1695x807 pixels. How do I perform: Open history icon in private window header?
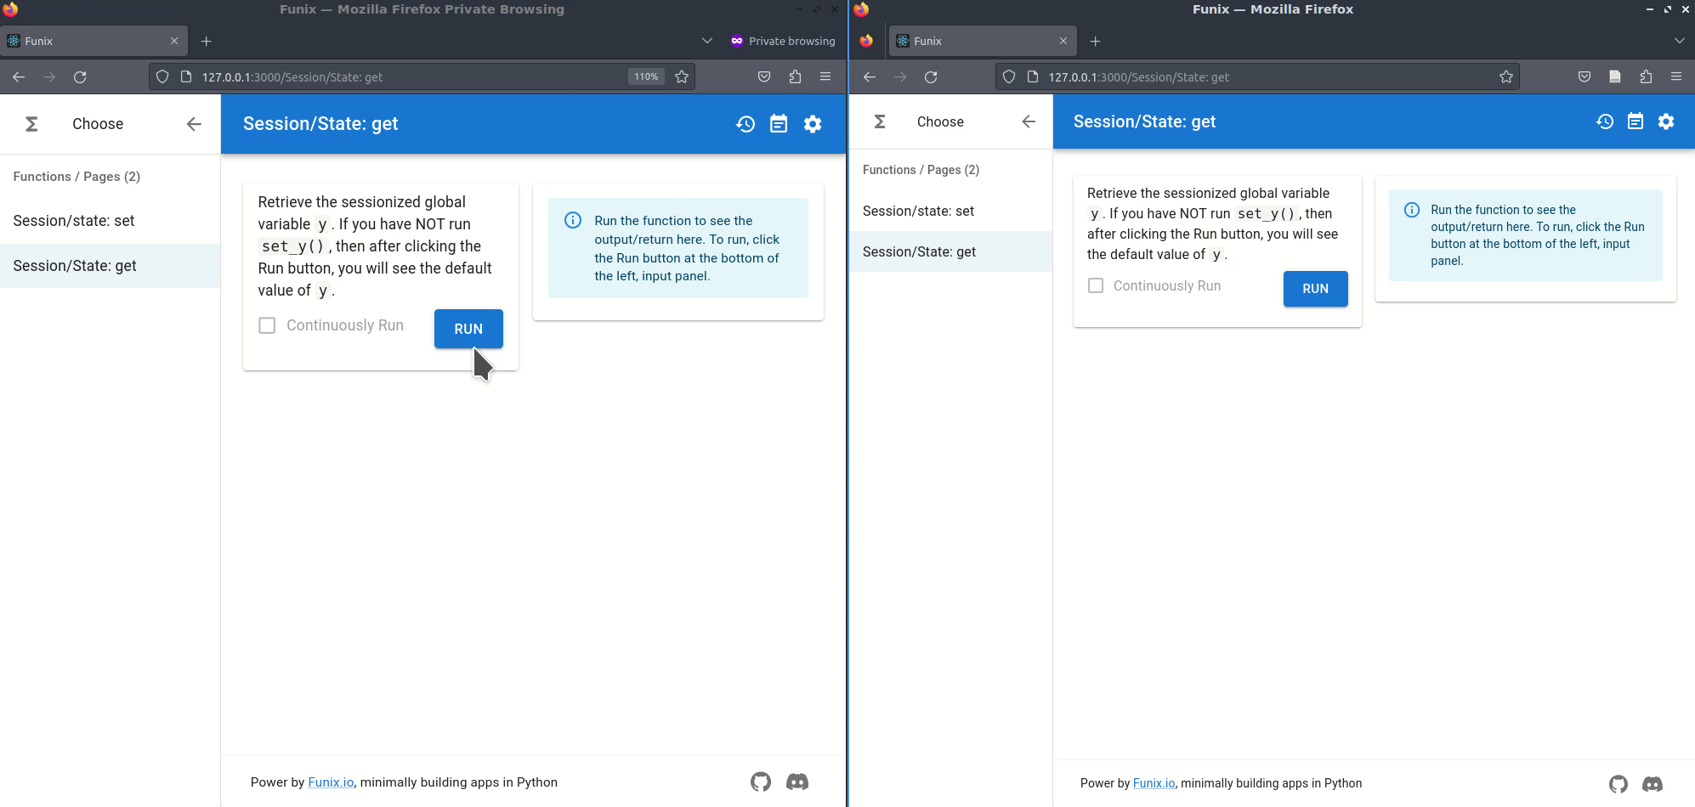(745, 124)
